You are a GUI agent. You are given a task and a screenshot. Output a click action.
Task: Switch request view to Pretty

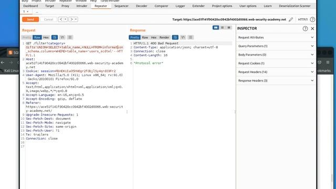coord(27,37)
